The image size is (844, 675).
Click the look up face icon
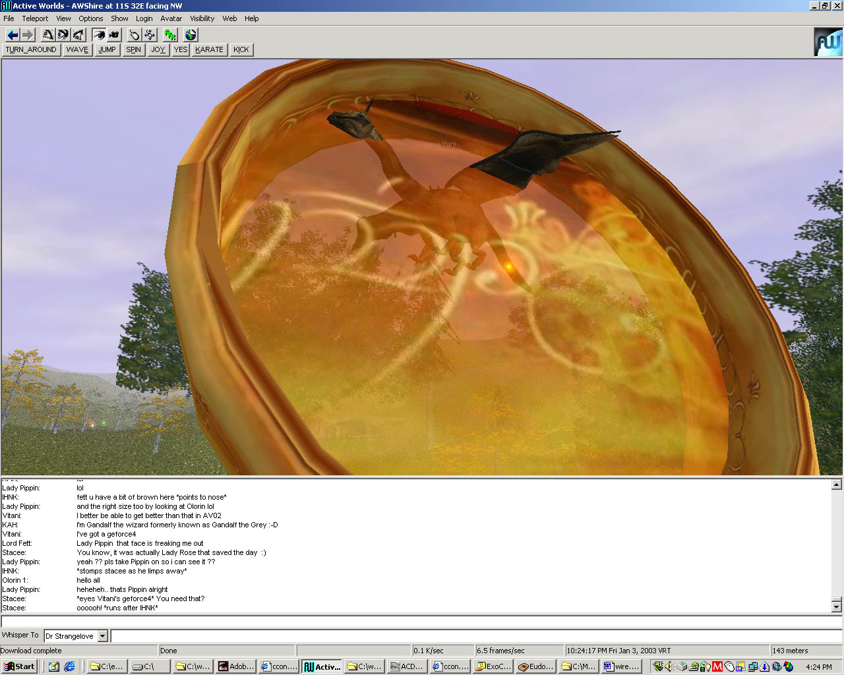(x=48, y=35)
